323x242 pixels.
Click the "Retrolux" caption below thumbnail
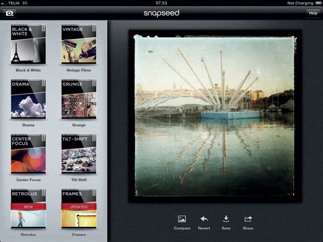click(28, 235)
